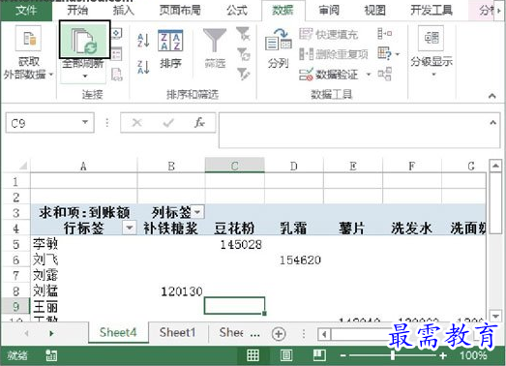
Task: Open Advanced filter icon
Action: tap(243, 74)
